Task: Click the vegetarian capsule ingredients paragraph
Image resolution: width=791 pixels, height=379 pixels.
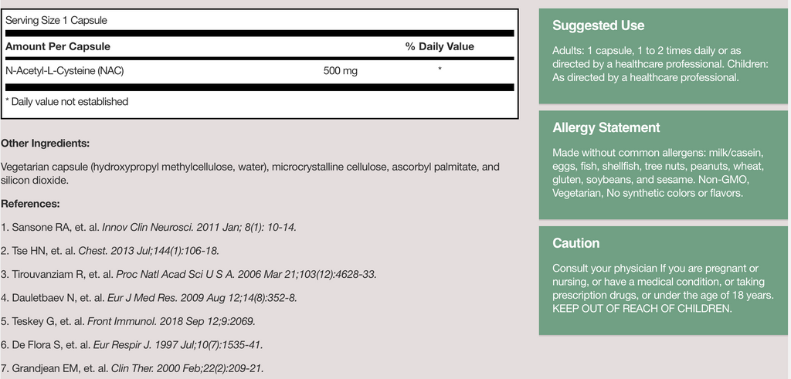Action: 250,173
